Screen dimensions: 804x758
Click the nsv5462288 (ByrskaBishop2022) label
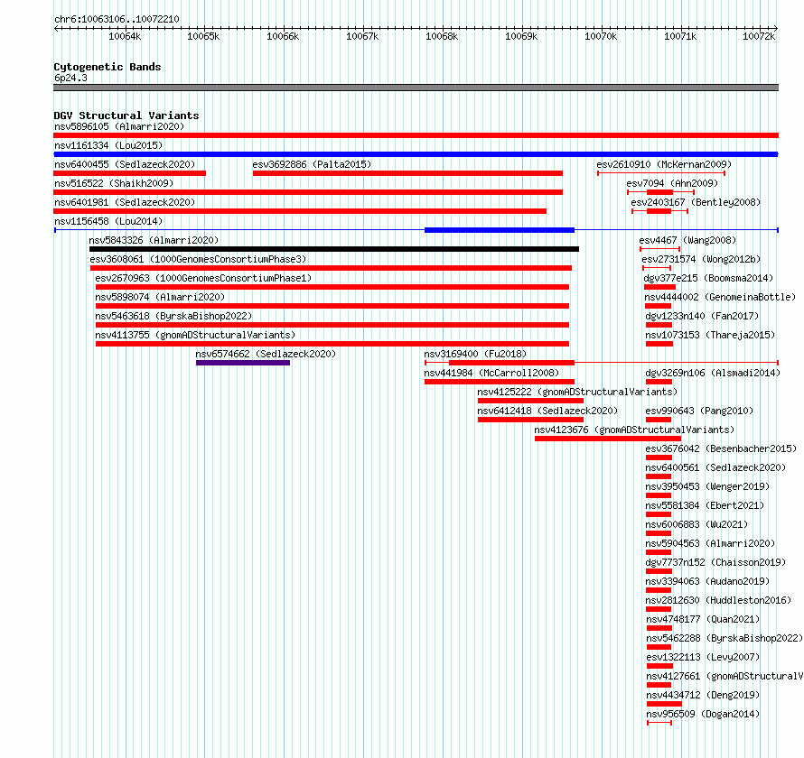[x=725, y=638]
